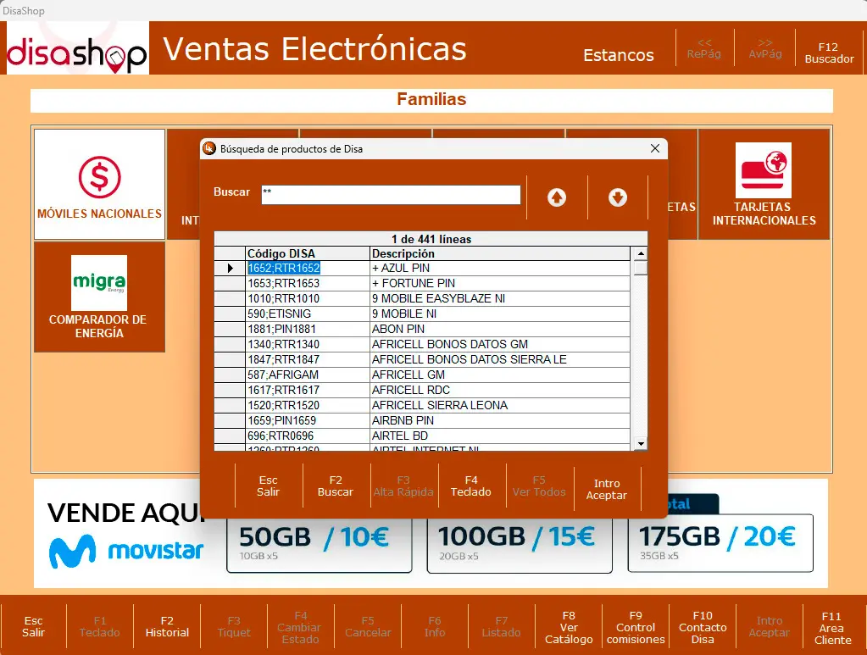Open the Tarjetas Internacionales family tile
The width and height of the screenshot is (867, 655).
[x=764, y=184]
